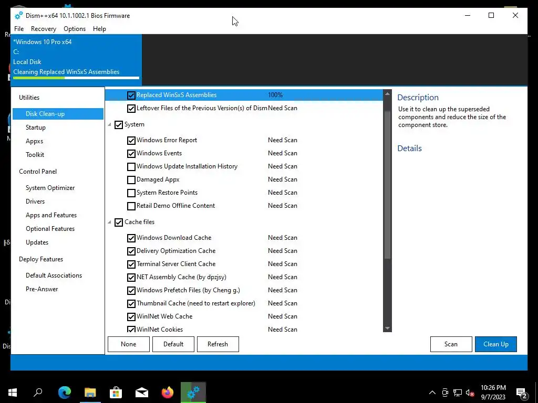Uncheck WinINet Web Cache

point(131,316)
